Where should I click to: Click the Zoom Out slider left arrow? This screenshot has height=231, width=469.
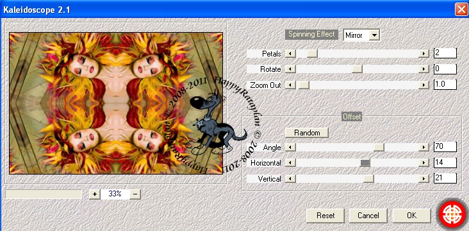(x=290, y=85)
